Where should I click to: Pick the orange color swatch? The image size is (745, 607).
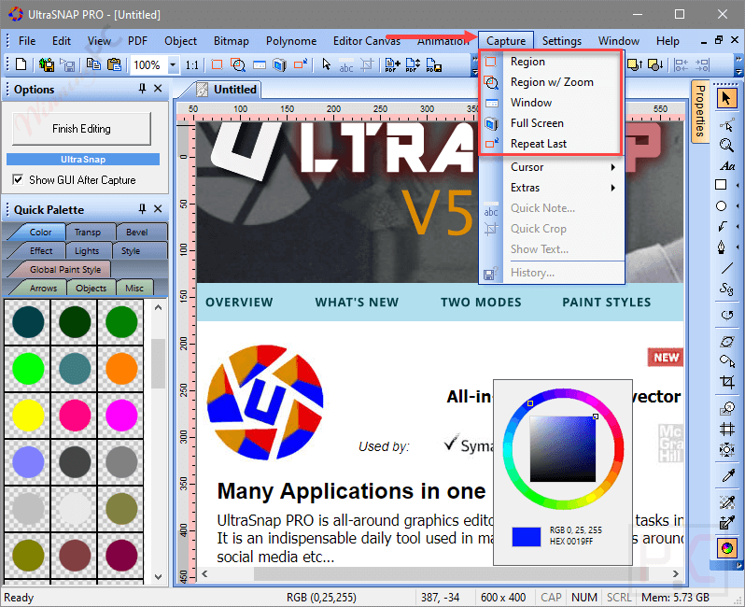point(121,369)
